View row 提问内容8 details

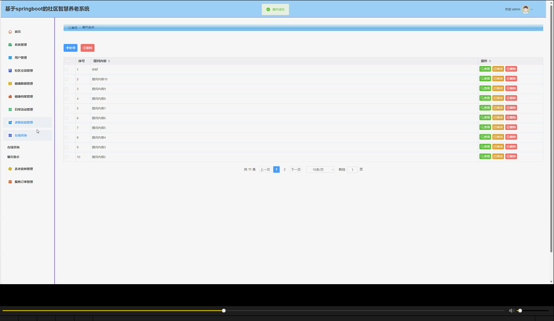pyautogui.click(x=485, y=98)
